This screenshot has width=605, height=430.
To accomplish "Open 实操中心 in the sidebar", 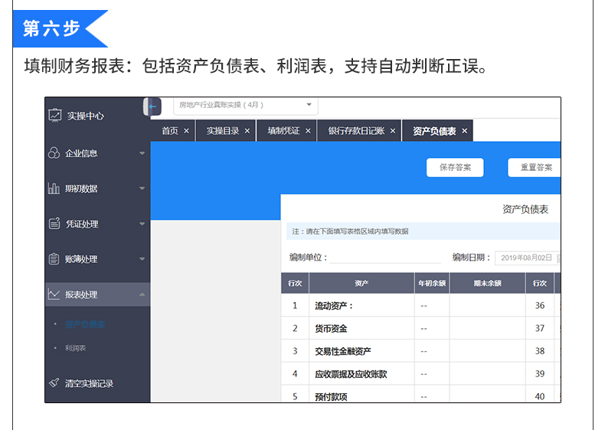I will [85, 116].
